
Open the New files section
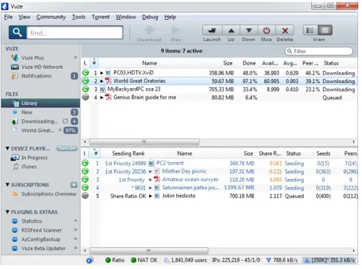[x=26, y=113]
